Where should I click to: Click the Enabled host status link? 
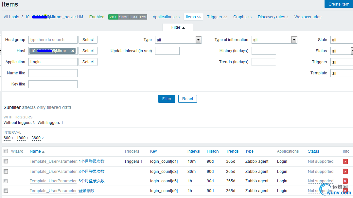pos(97,17)
